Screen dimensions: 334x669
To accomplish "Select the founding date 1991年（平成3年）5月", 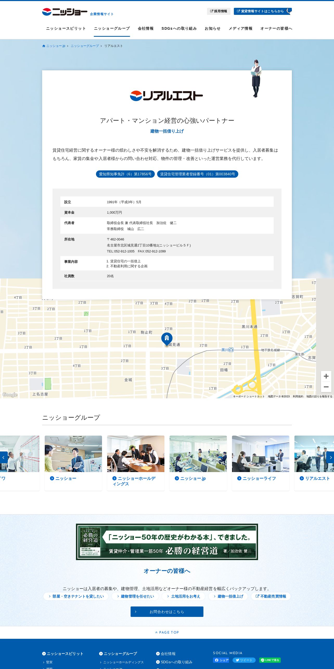I will (124, 202).
